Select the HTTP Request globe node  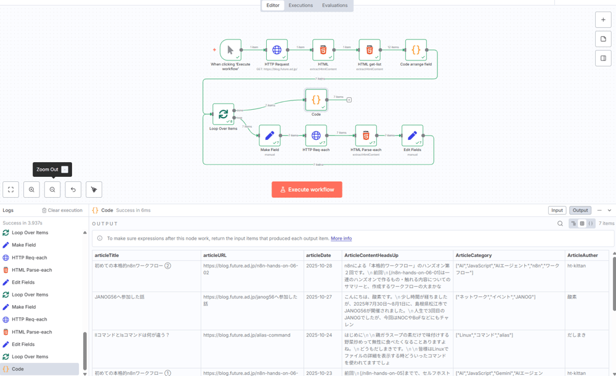(x=277, y=50)
